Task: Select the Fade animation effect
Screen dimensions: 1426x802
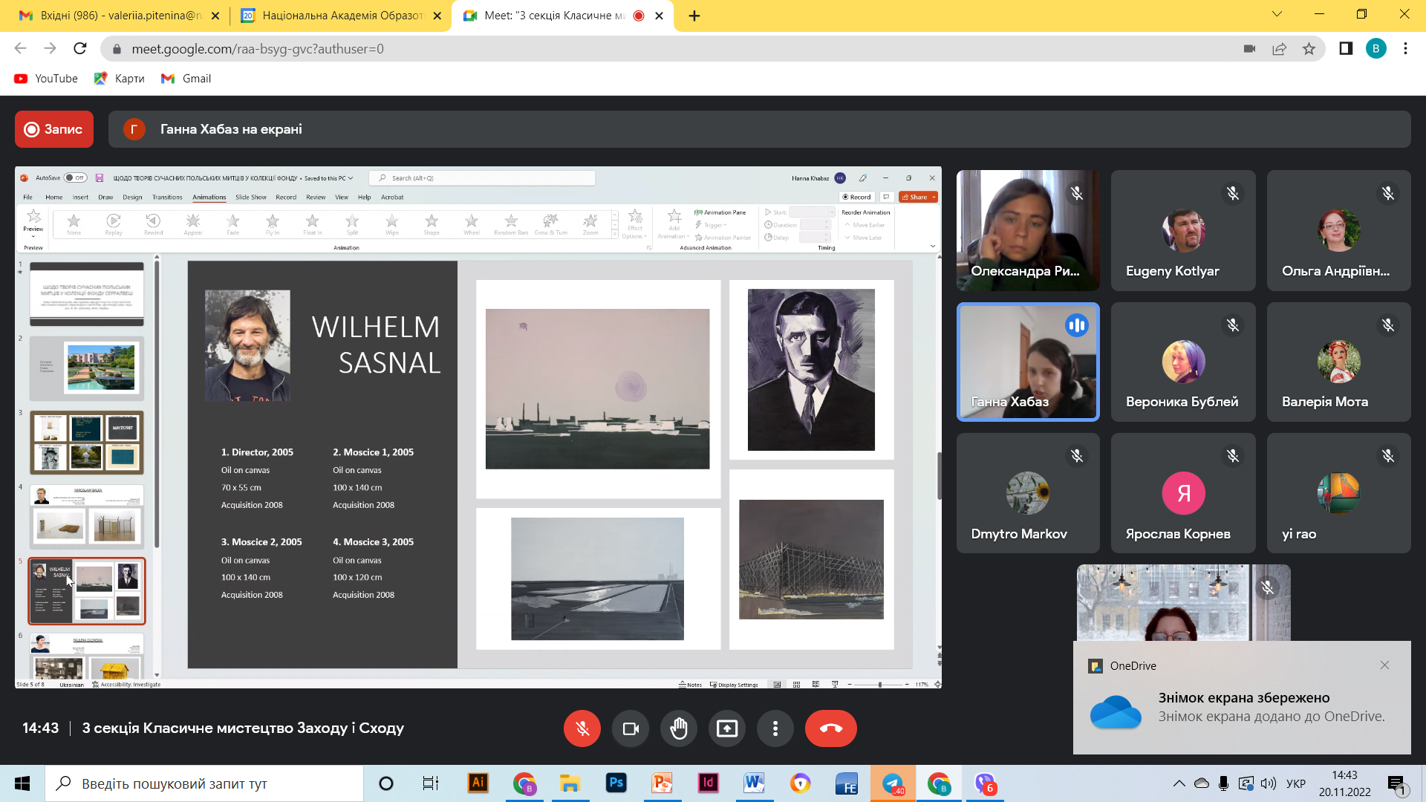Action: coord(233,224)
